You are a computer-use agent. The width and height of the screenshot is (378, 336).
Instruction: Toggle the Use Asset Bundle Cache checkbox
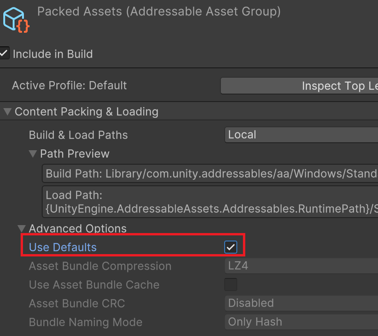click(230, 285)
